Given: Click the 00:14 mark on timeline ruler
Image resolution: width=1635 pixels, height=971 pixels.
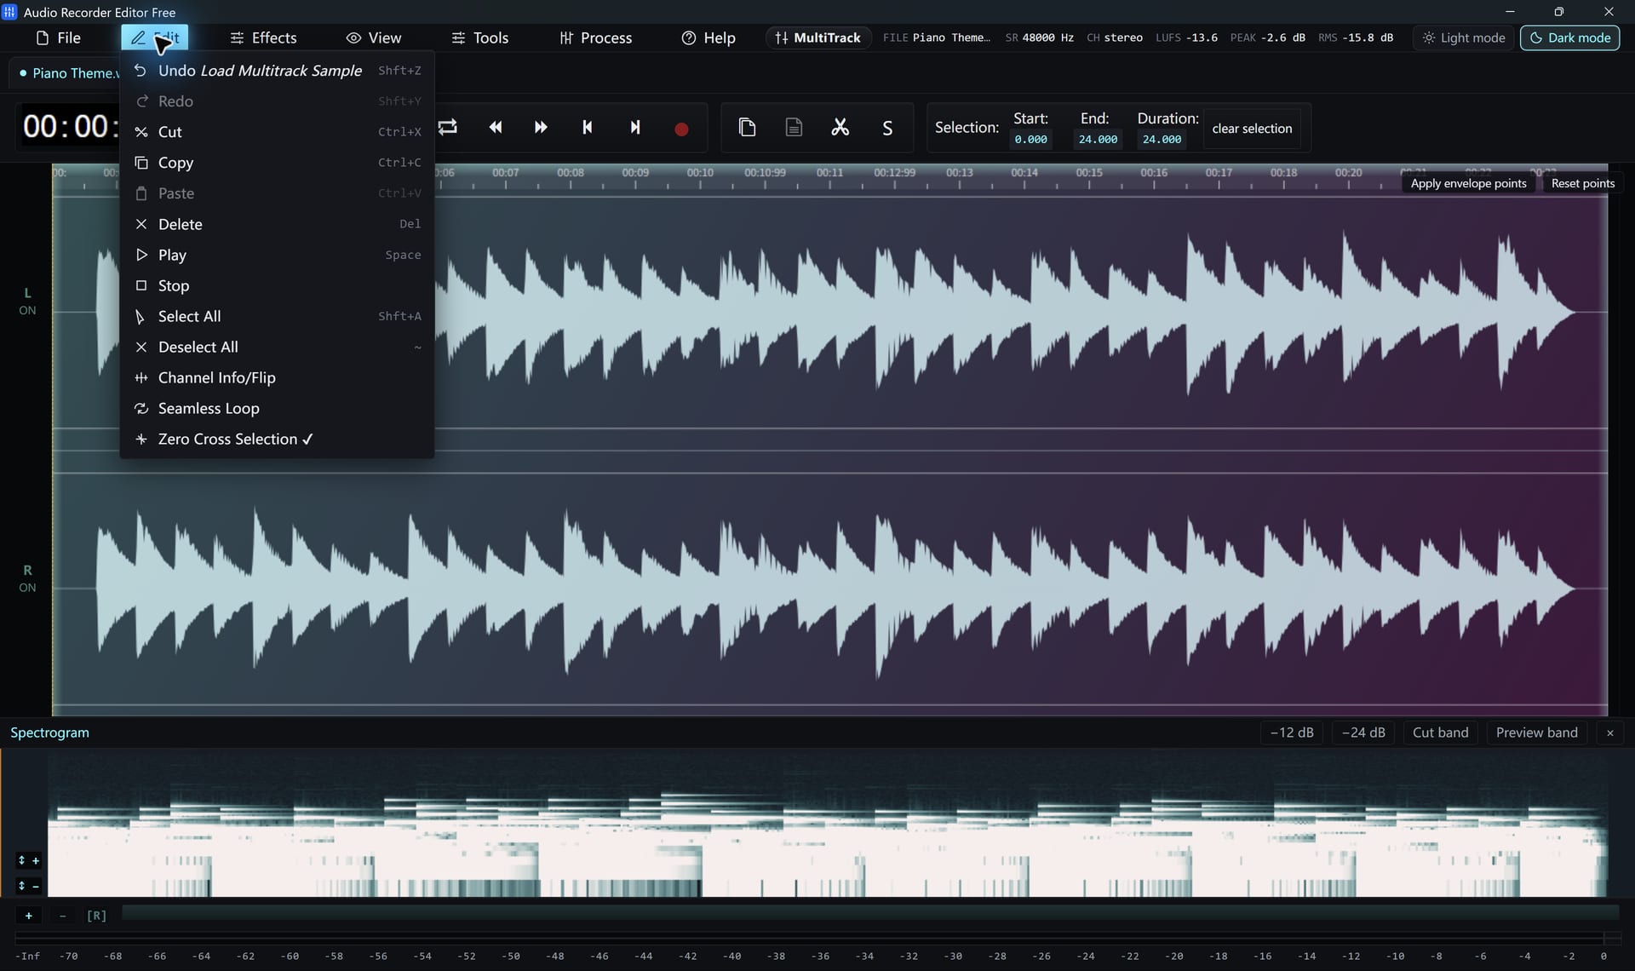Looking at the screenshot, I should click(x=1024, y=173).
